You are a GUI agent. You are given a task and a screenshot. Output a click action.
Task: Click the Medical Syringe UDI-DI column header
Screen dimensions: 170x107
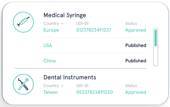[83, 23]
